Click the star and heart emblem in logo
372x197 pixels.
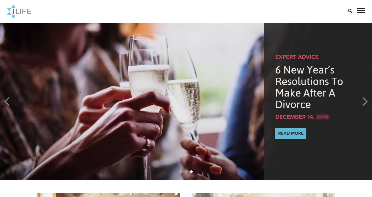click(x=12, y=11)
